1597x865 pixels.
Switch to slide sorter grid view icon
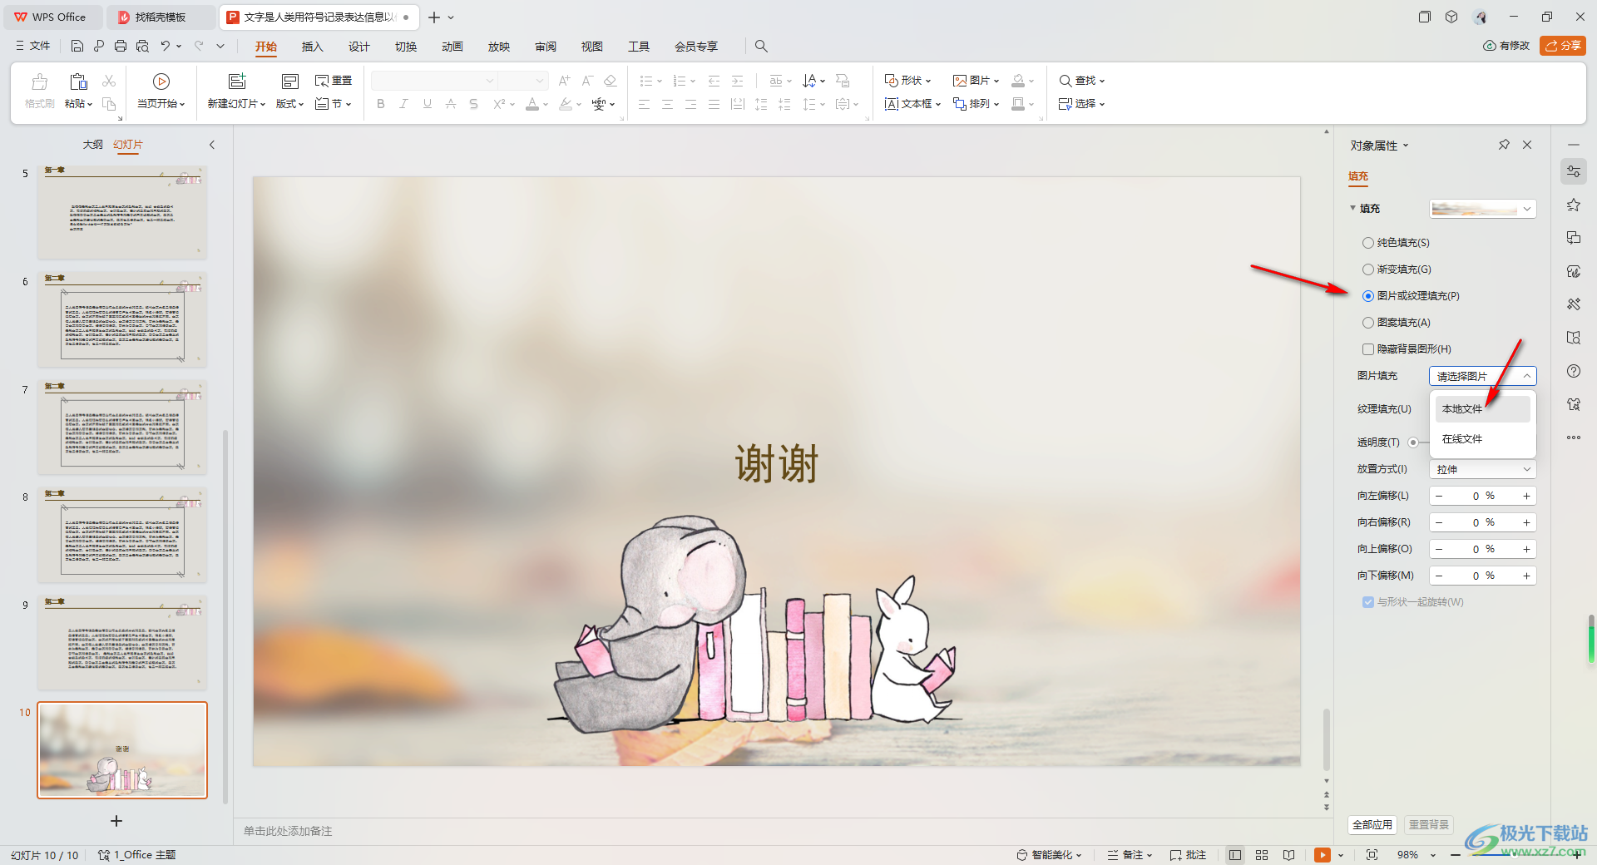pos(1262,855)
